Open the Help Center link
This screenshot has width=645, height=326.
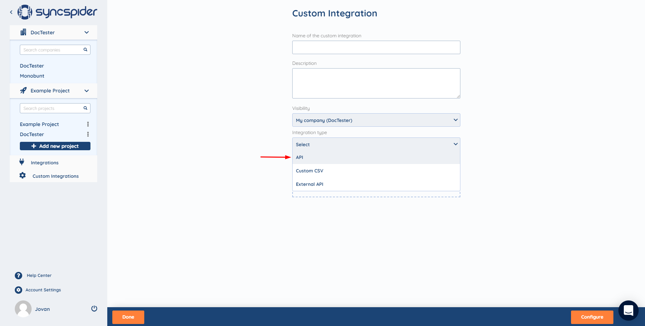point(39,276)
